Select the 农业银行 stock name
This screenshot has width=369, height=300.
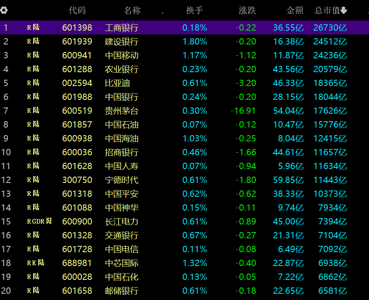[x=122, y=69]
